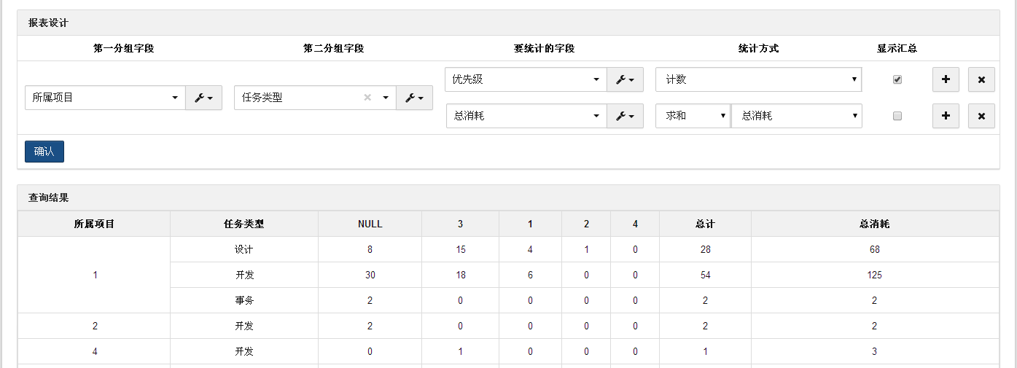
Task: Click wrench settings beside 所属项目 field
Action: coord(203,98)
